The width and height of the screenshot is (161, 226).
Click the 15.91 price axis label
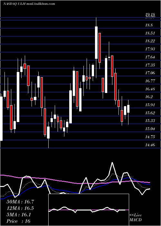click(150, 105)
